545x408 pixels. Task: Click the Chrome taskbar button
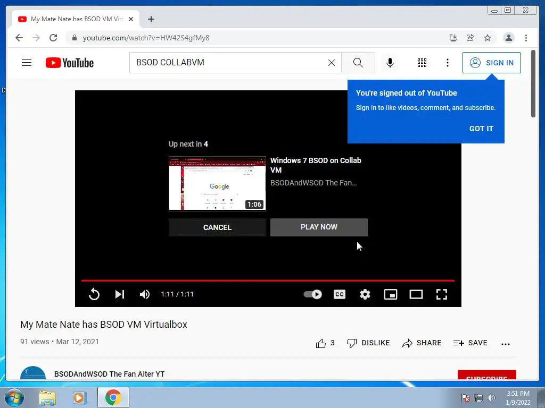(113, 397)
